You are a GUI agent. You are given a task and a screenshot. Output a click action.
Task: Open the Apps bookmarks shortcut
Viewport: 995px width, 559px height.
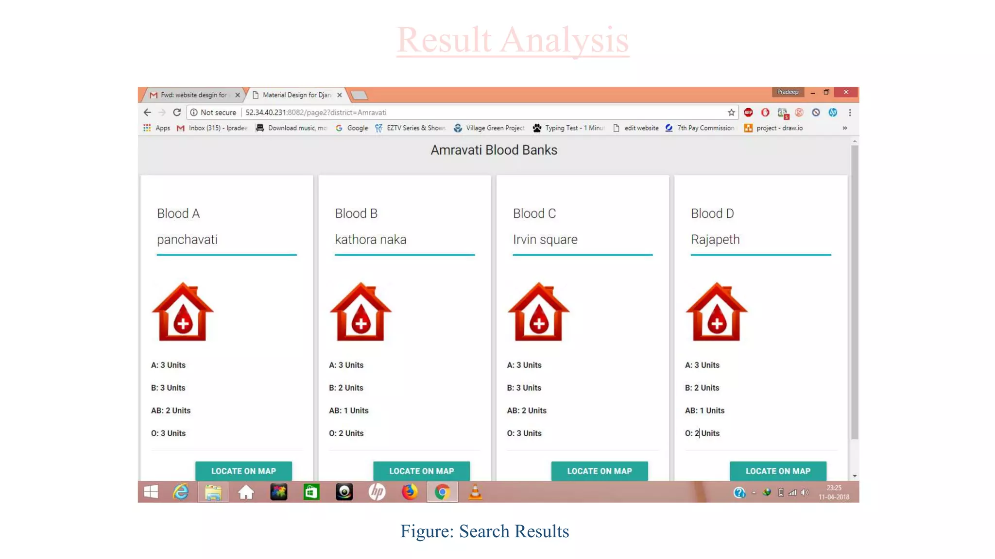point(156,128)
